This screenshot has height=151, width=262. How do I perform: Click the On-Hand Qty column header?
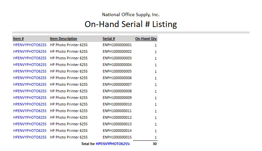146,39
